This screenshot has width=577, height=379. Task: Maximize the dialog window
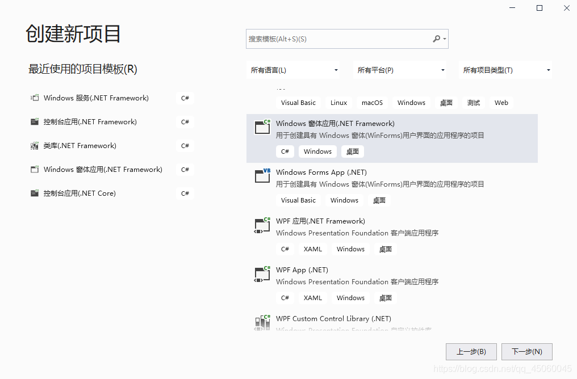[540, 8]
